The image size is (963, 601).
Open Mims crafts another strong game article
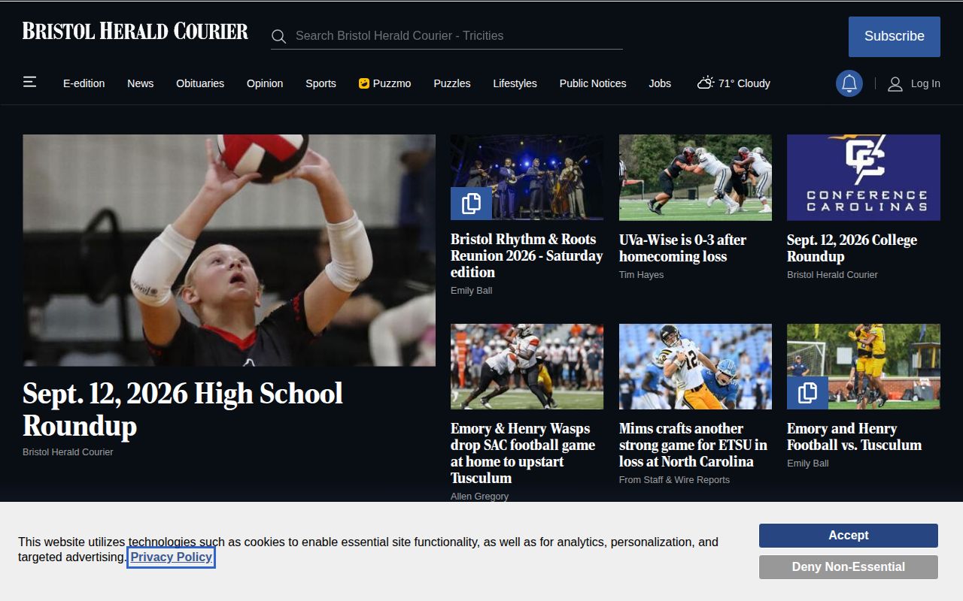(693, 445)
